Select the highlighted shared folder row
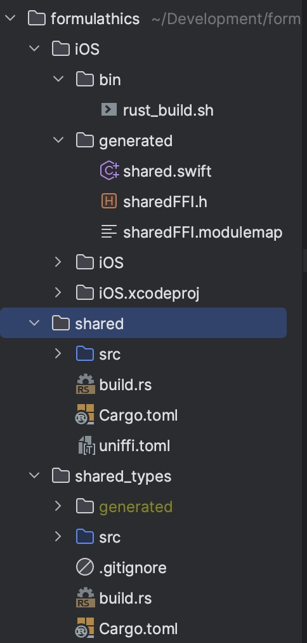The width and height of the screenshot is (307, 643). pos(143,323)
